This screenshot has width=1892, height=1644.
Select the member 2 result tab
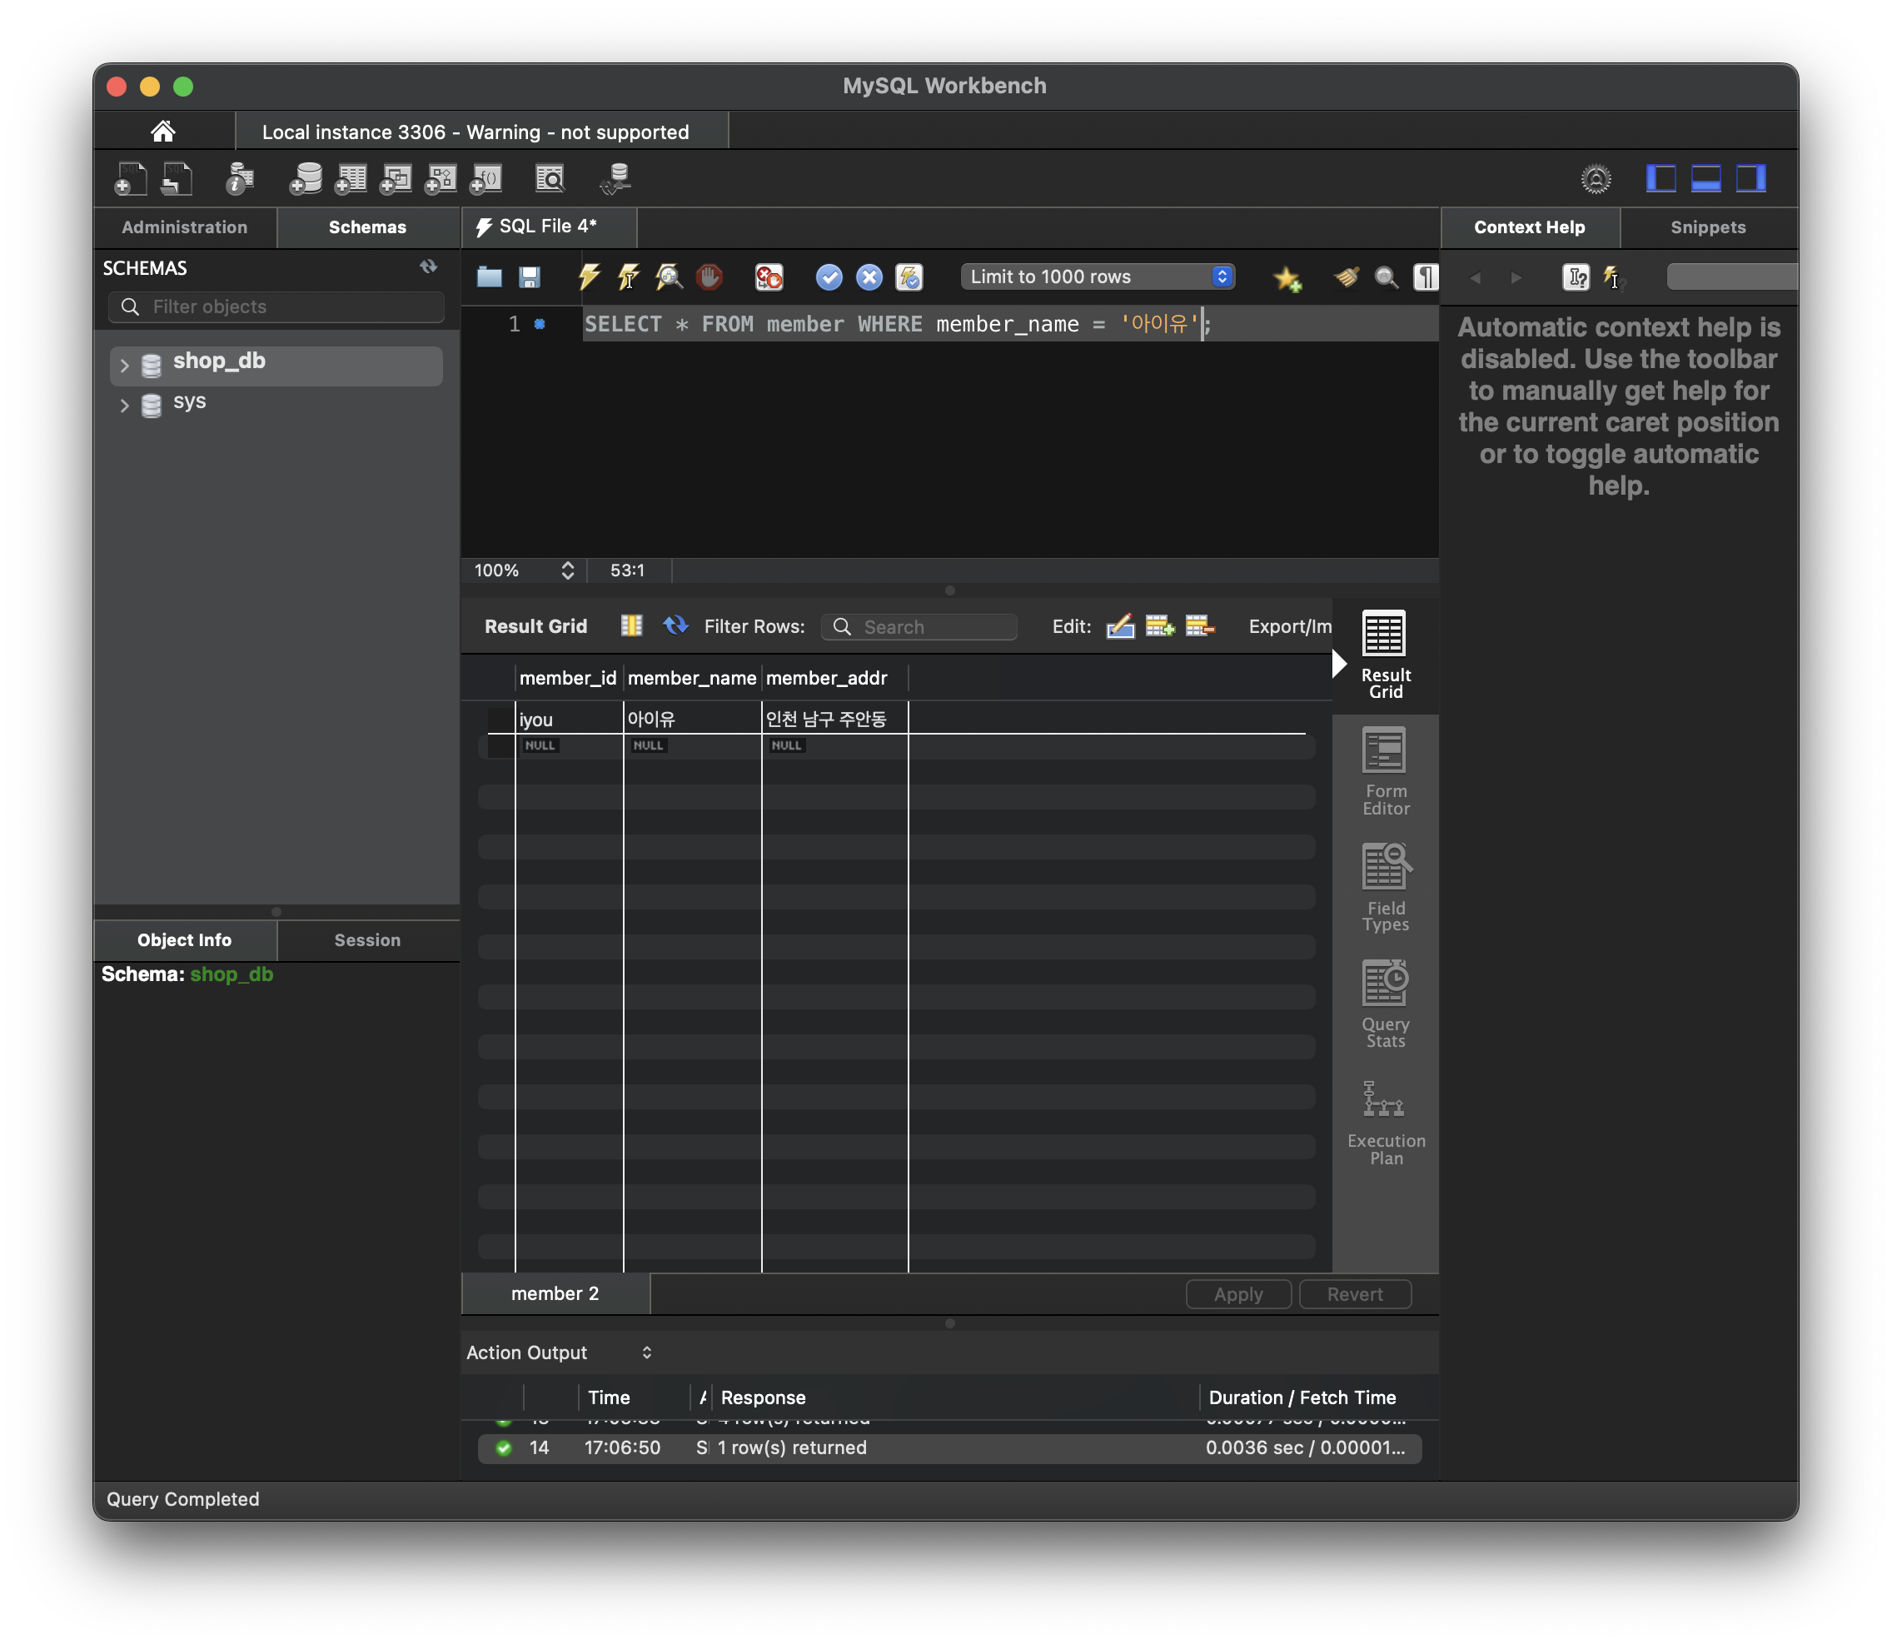point(555,1293)
